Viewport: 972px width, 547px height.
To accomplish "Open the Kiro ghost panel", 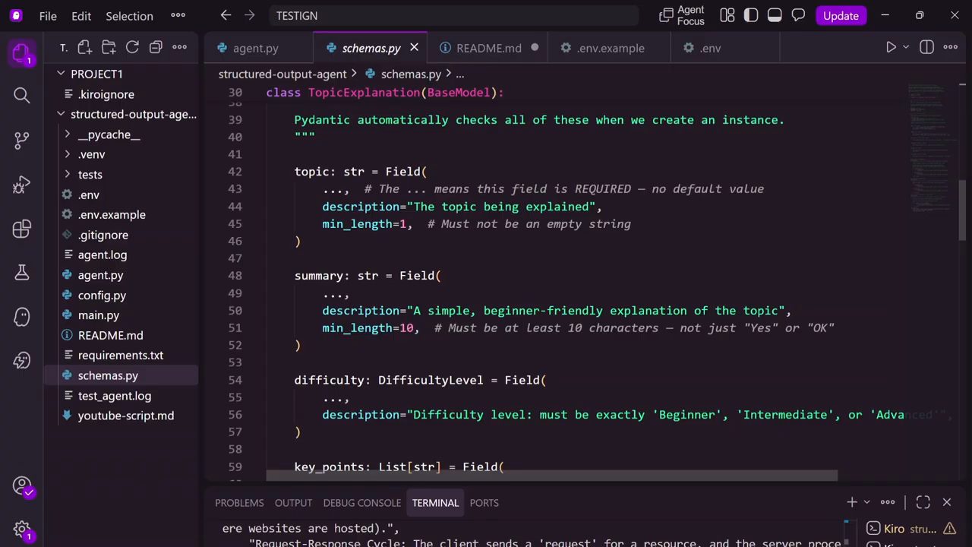I will point(21,317).
